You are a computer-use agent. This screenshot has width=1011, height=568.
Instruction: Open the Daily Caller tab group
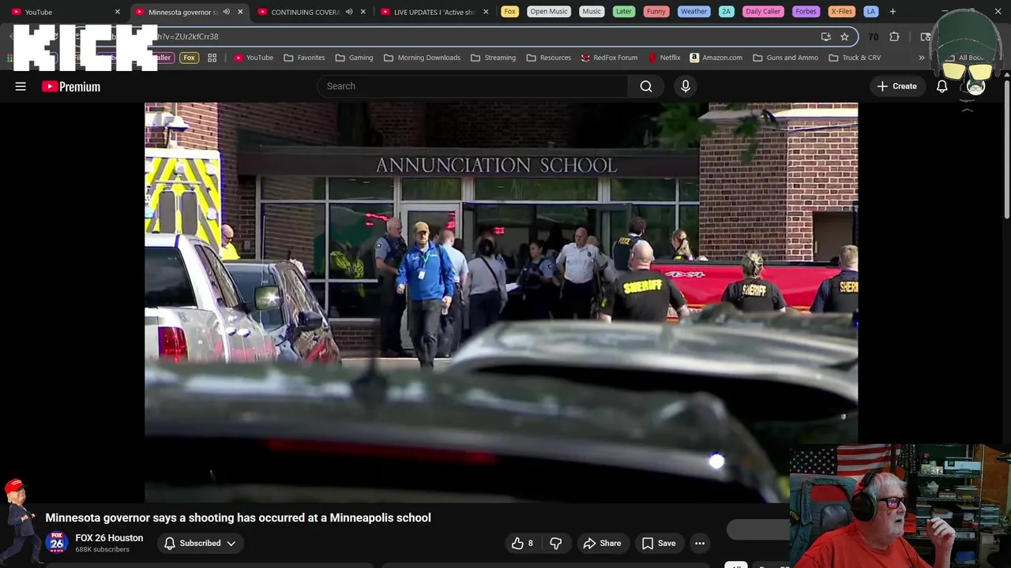(763, 11)
